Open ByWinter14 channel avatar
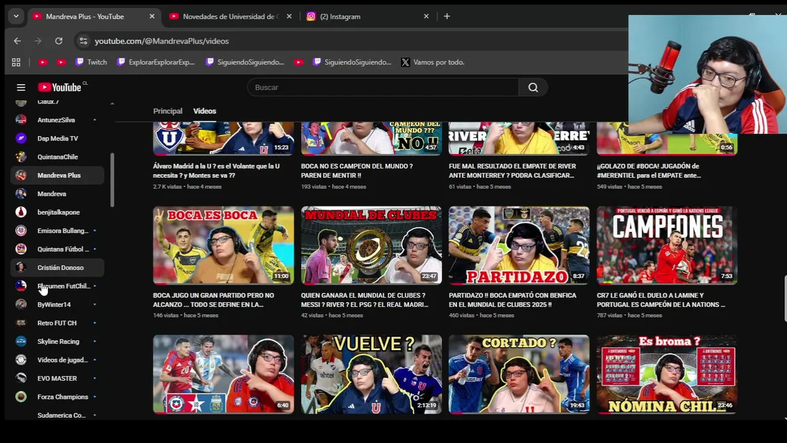787x443 pixels. pos(21,305)
